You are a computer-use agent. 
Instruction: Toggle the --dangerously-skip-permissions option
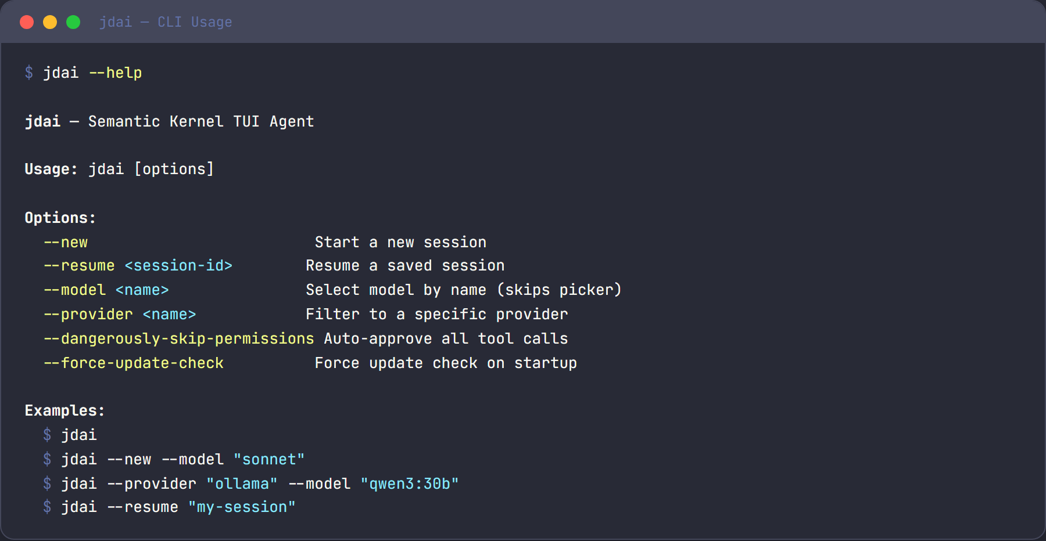(178, 338)
